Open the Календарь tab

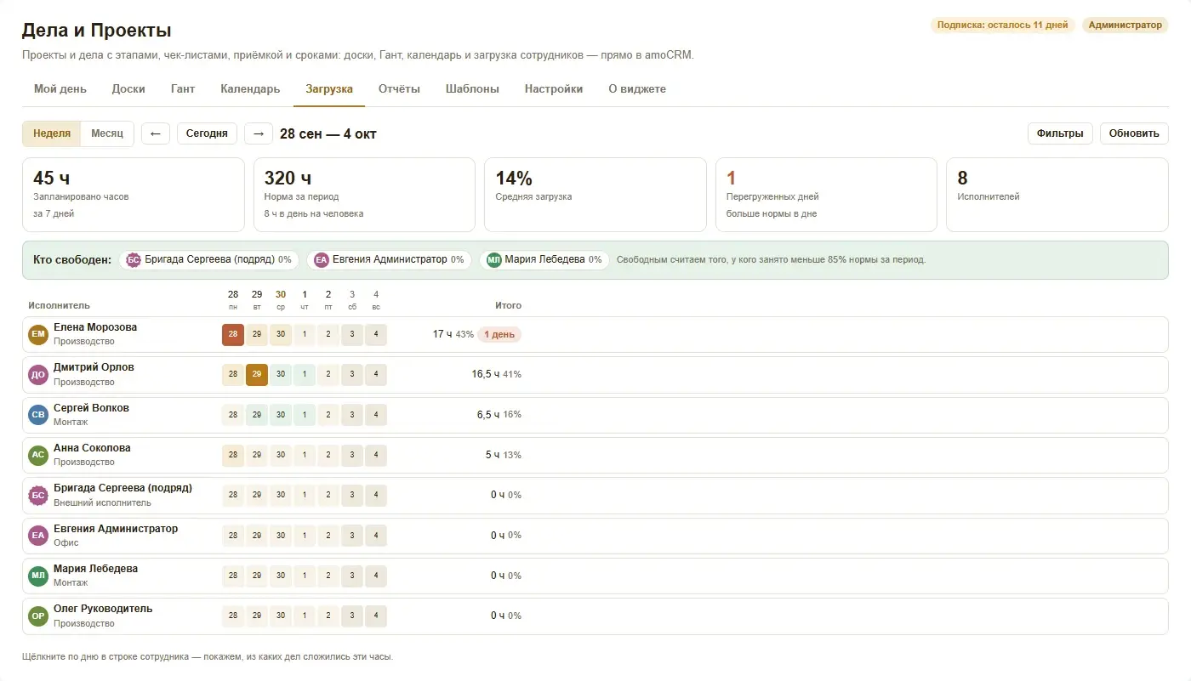tap(250, 88)
